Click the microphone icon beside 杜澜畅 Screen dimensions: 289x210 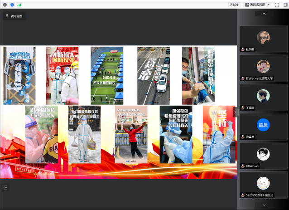pyautogui.click(x=242, y=49)
